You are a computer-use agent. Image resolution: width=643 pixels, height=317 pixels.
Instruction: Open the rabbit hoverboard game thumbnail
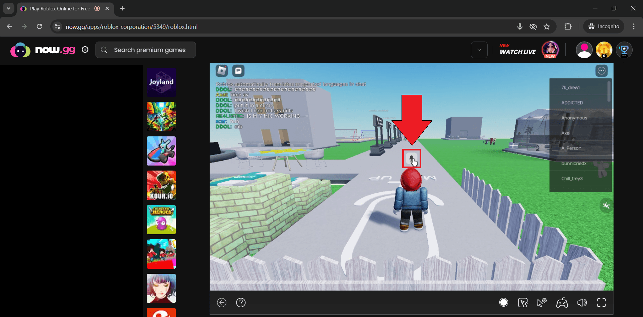[161, 151]
